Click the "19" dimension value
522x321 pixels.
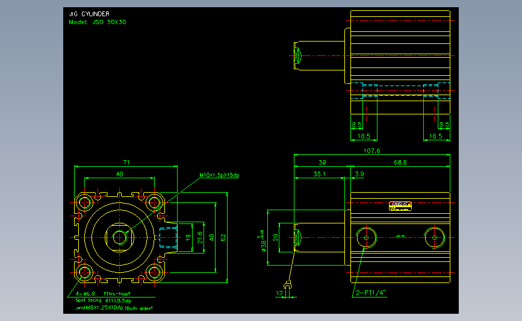point(188,237)
